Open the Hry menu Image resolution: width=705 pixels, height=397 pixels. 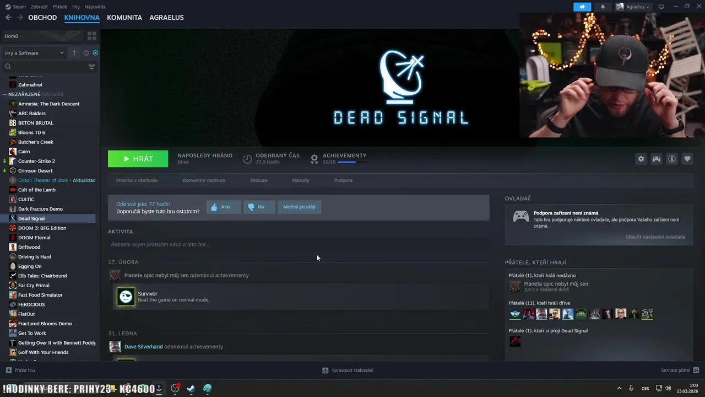pyautogui.click(x=76, y=7)
